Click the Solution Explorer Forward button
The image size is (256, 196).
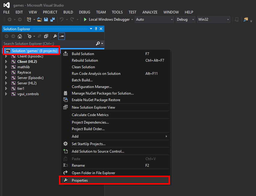(x=13, y=36)
